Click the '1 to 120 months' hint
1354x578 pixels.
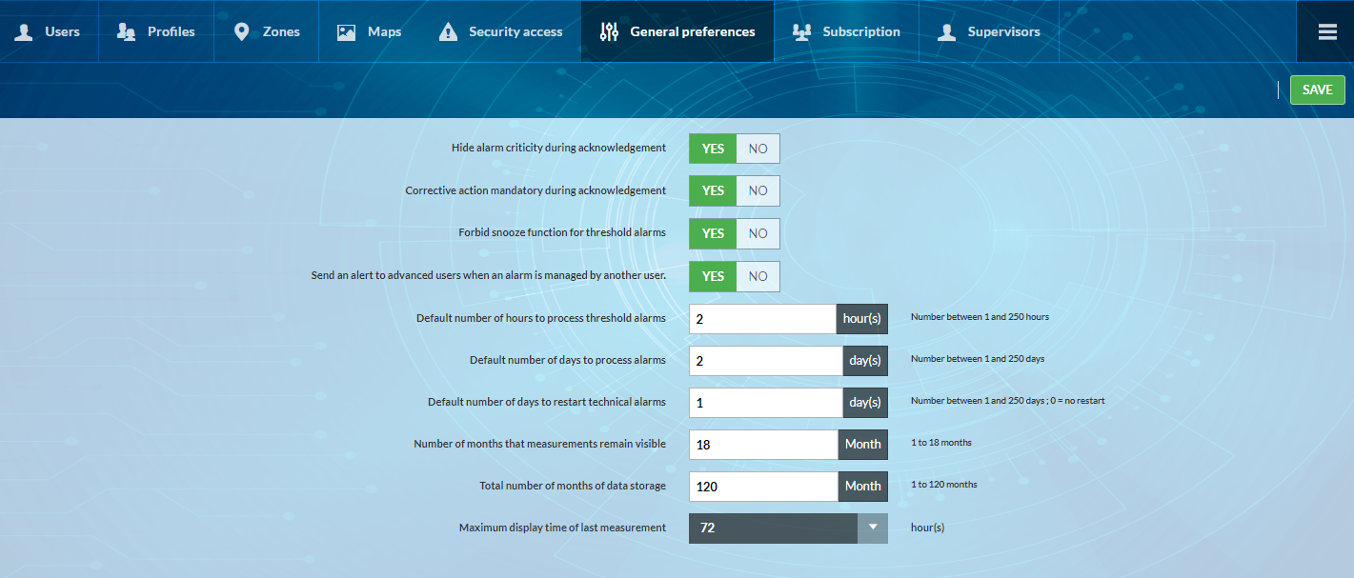coord(943,485)
